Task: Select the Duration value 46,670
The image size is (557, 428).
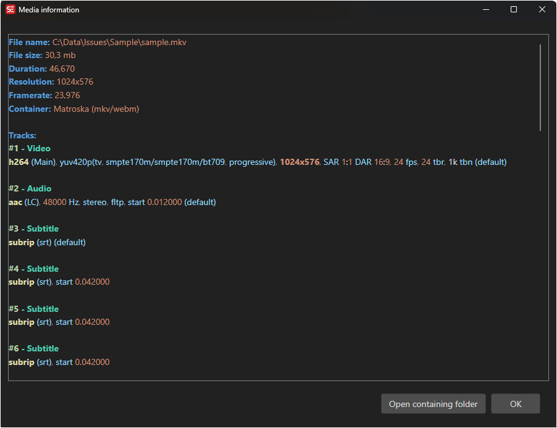Action: click(x=62, y=69)
